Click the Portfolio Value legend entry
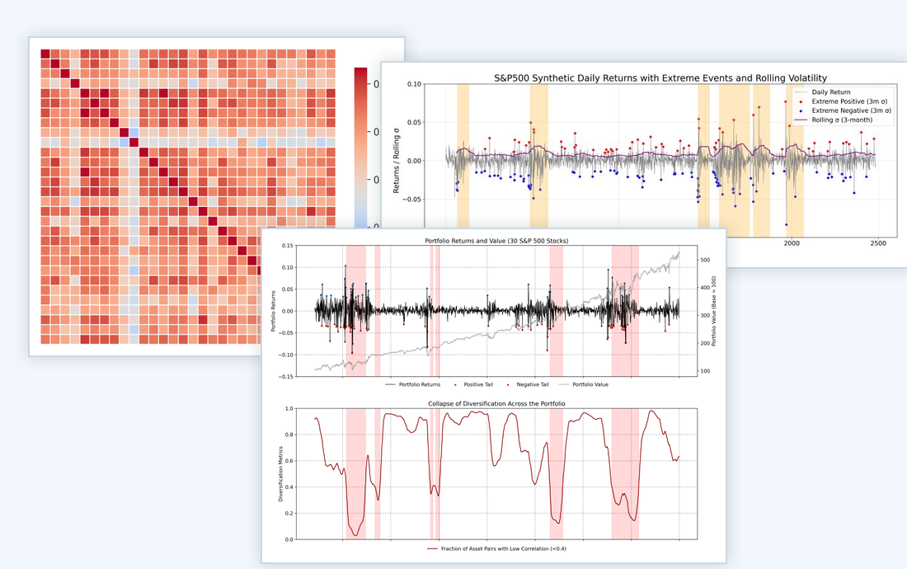Screen dimensions: 907x569 click(x=584, y=384)
